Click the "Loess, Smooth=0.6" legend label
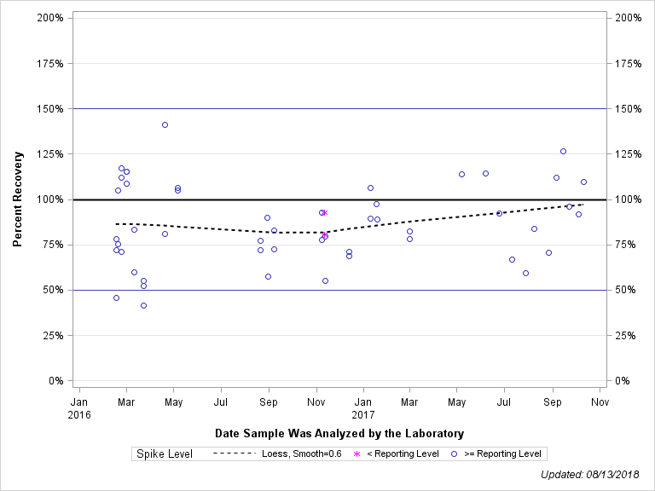655x491 pixels. click(302, 453)
